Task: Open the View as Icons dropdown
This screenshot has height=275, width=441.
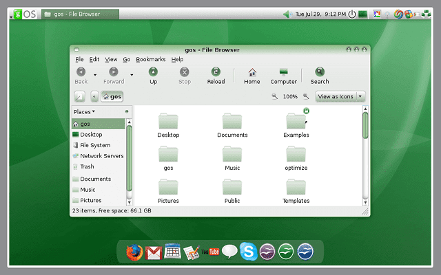Action: 340,96
